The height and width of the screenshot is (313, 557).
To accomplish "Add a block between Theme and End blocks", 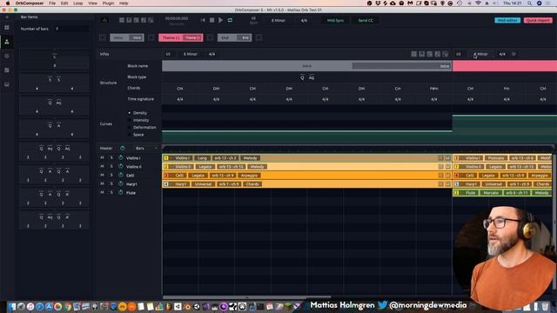I will tap(211, 37).
